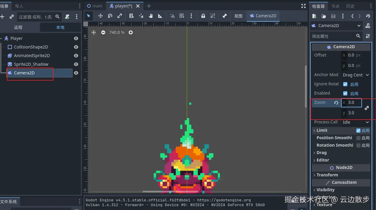Open the 节点 node tab in inspector dock
The width and height of the screenshot is (376, 210).
click(335, 6)
